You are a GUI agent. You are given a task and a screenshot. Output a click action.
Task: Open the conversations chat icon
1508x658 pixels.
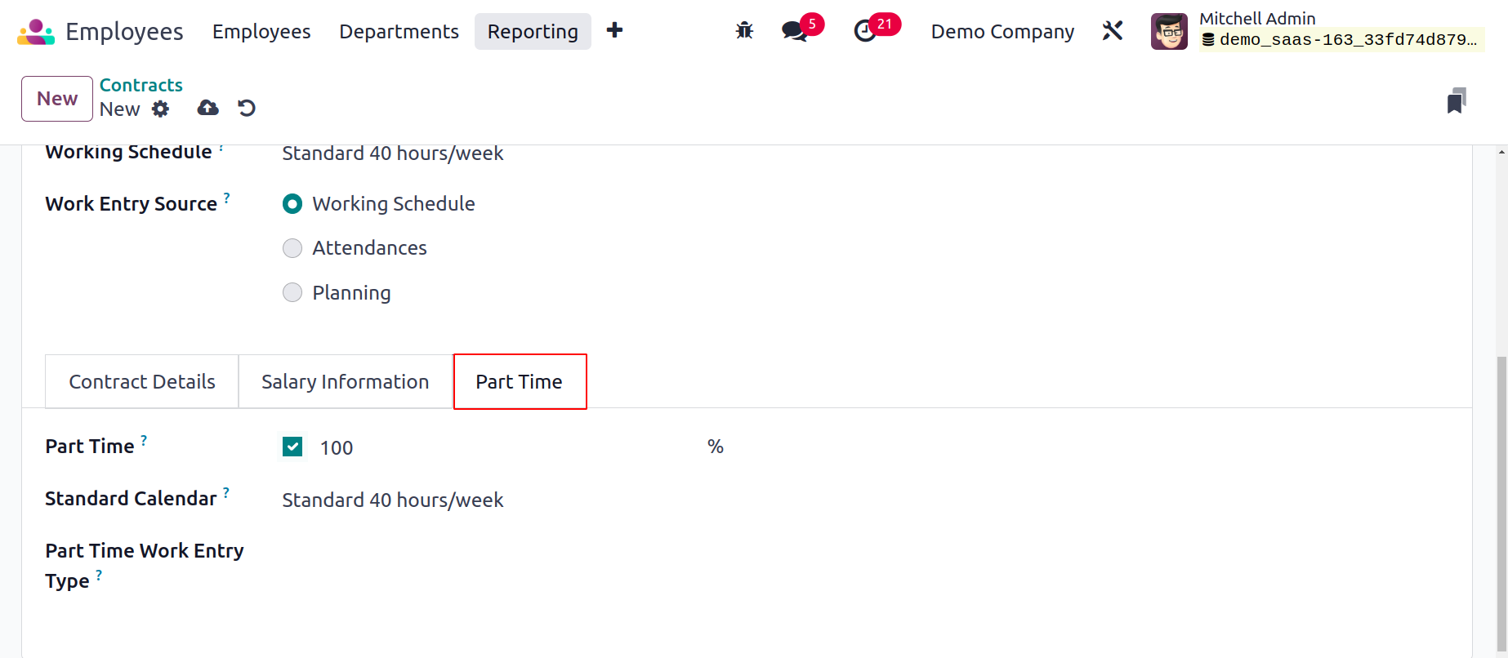click(794, 31)
